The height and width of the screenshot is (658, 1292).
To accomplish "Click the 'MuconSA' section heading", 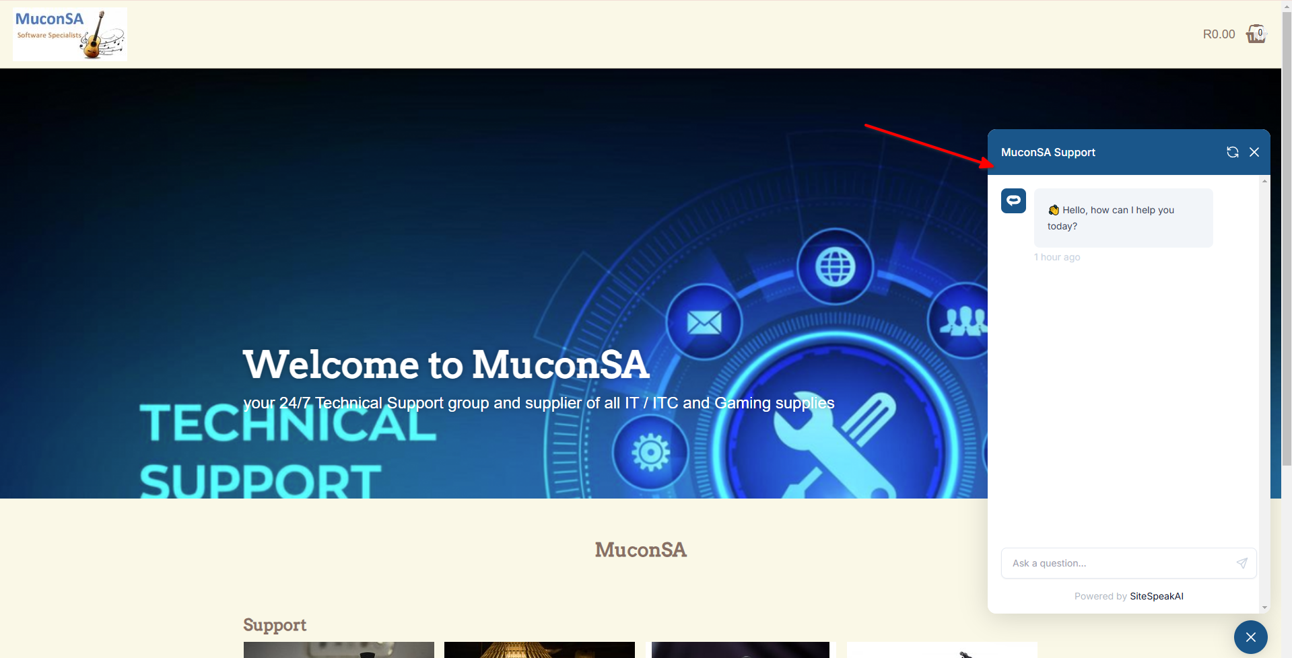I will [640, 550].
